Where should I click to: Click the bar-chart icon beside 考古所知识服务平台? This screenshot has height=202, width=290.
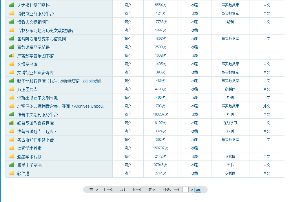point(12,140)
